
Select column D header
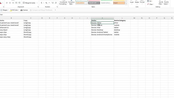pyautogui.click(x=42, y=18)
